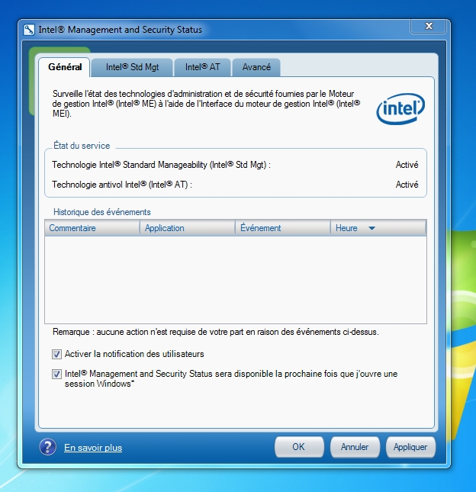Click the Intel logo
The height and width of the screenshot is (492, 476).
[x=400, y=108]
